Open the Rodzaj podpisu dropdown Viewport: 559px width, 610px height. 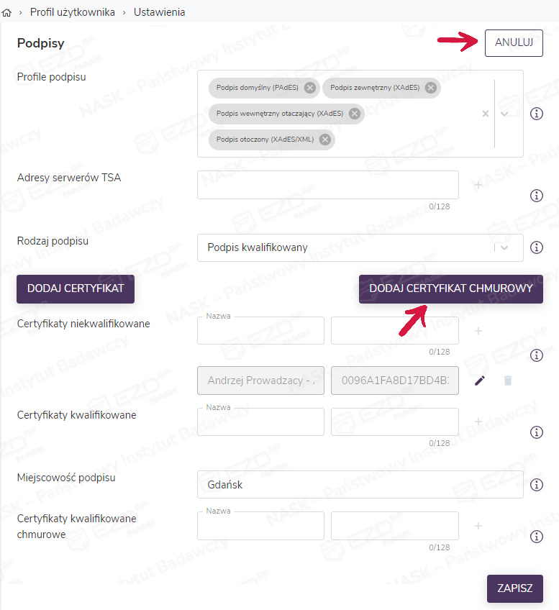coord(505,247)
